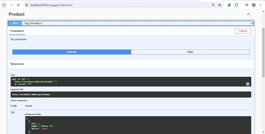Click the price value 75000
The height and width of the screenshot is (134, 265).
pos(44,129)
